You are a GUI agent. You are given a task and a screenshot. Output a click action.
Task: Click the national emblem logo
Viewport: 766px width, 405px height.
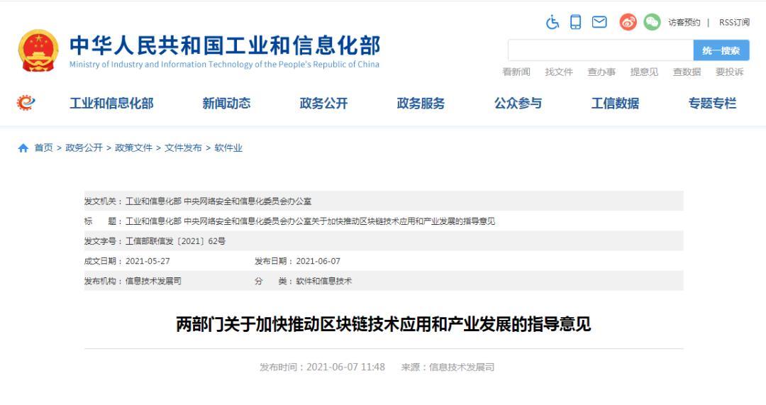(x=38, y=50)
